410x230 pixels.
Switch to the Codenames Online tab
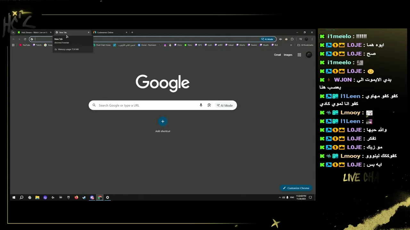tap(110, 32)
